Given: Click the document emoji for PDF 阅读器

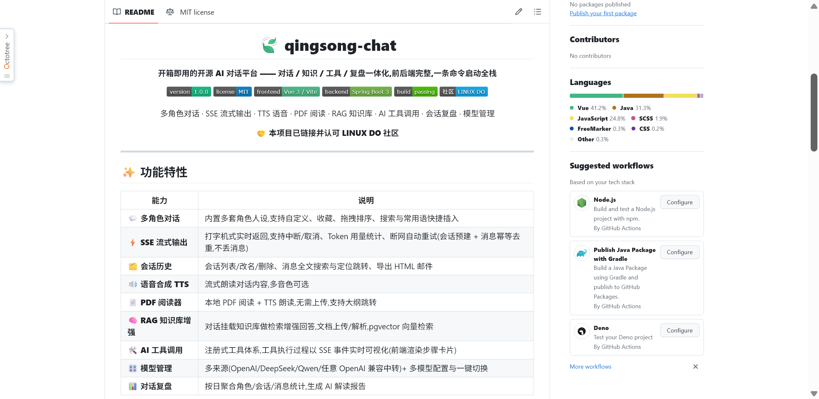Looking at the screenshot, I should point(133,302).
